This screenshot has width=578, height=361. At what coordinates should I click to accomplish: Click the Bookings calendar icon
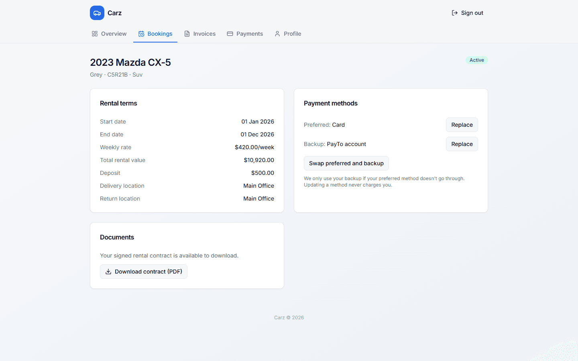click(x=141, y=34)
